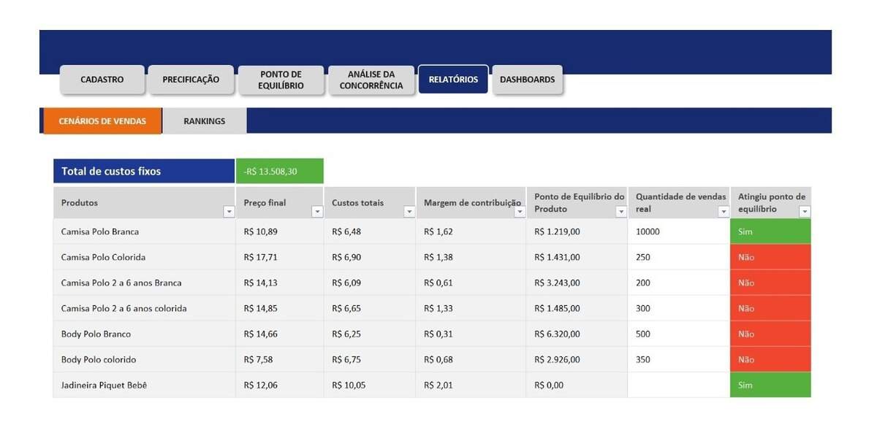Select empty sales quantity cell for Jadineira Piquet Bebê
Image resolution: width=877 pixels, height=436 pixels.
(x=678, y=385)
